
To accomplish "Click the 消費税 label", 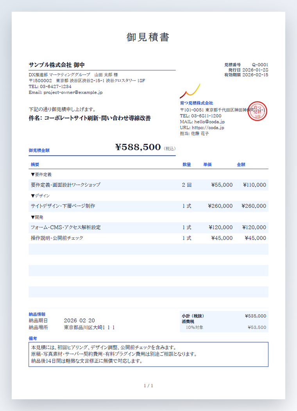I will point(188,322).
